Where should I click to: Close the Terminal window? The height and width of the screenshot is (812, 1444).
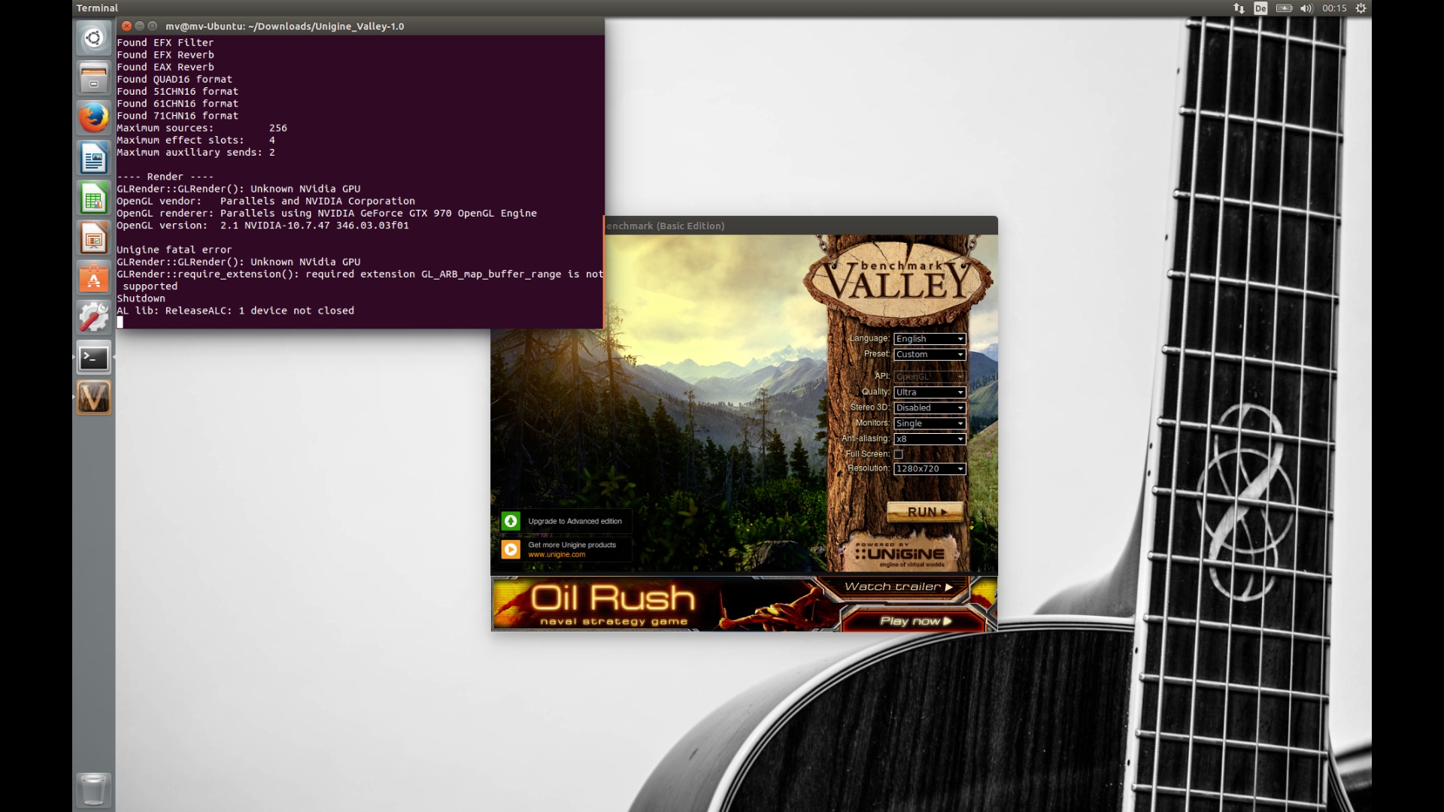tap(126, 26)
